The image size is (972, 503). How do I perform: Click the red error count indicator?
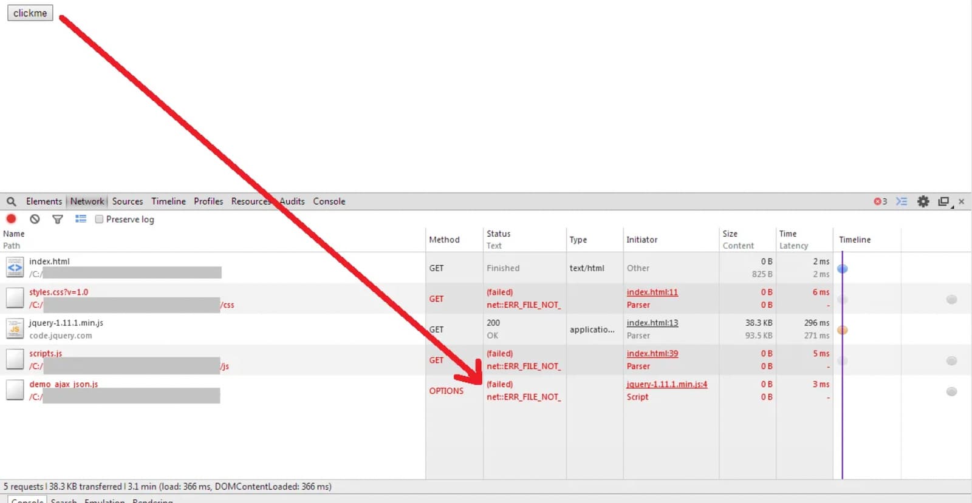(880, 201)
